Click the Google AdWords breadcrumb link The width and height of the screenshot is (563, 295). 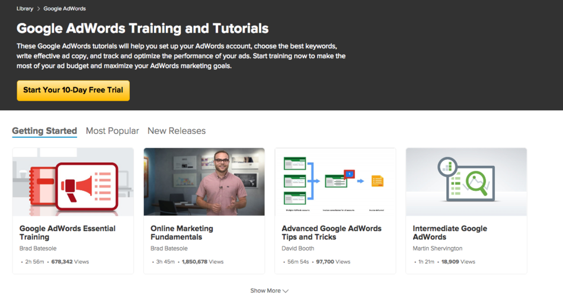click(65, 9)
